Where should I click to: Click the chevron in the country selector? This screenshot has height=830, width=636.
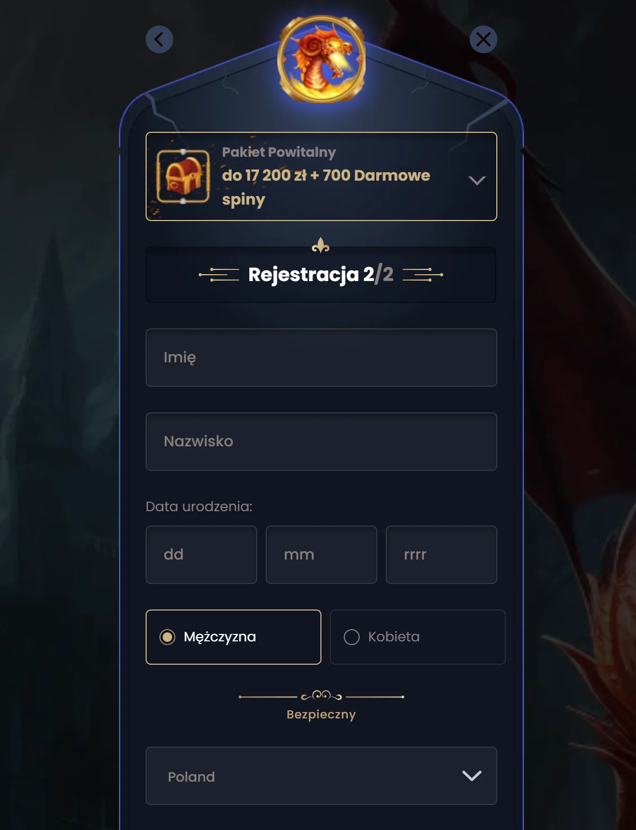coord(472,776)
